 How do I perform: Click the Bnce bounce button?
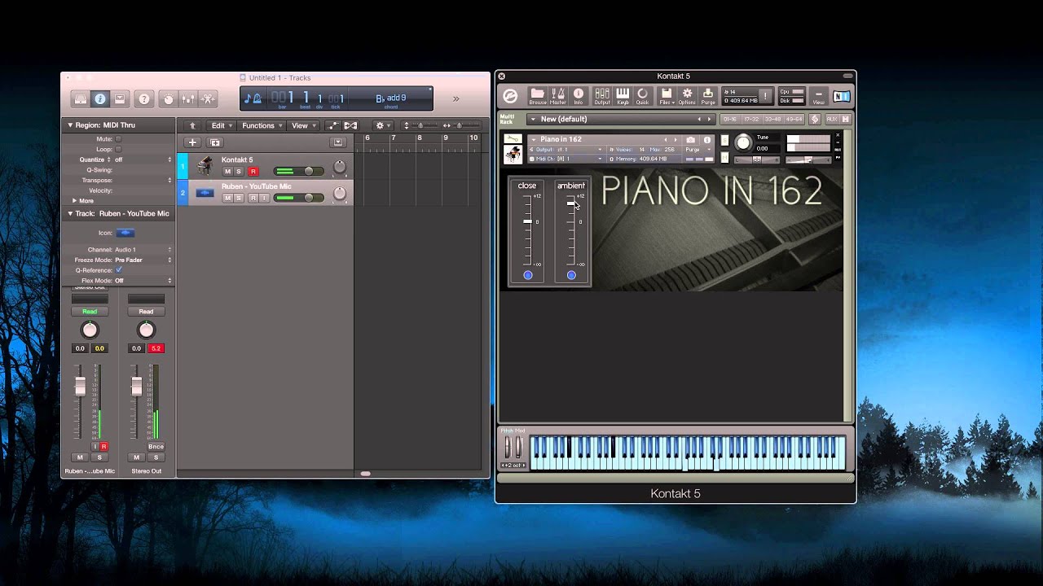(156, 446)
